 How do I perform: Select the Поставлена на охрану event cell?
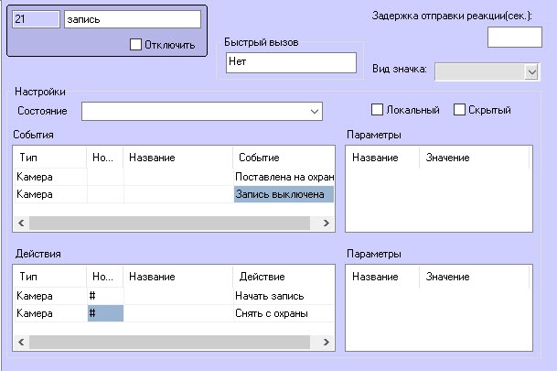[284, 176]
